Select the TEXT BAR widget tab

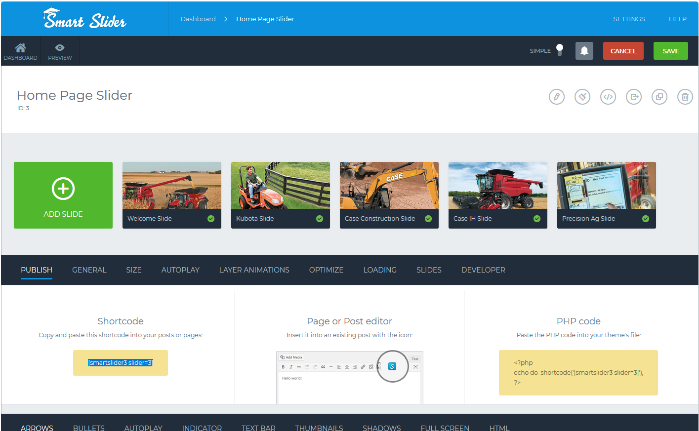tap(258, 427)
